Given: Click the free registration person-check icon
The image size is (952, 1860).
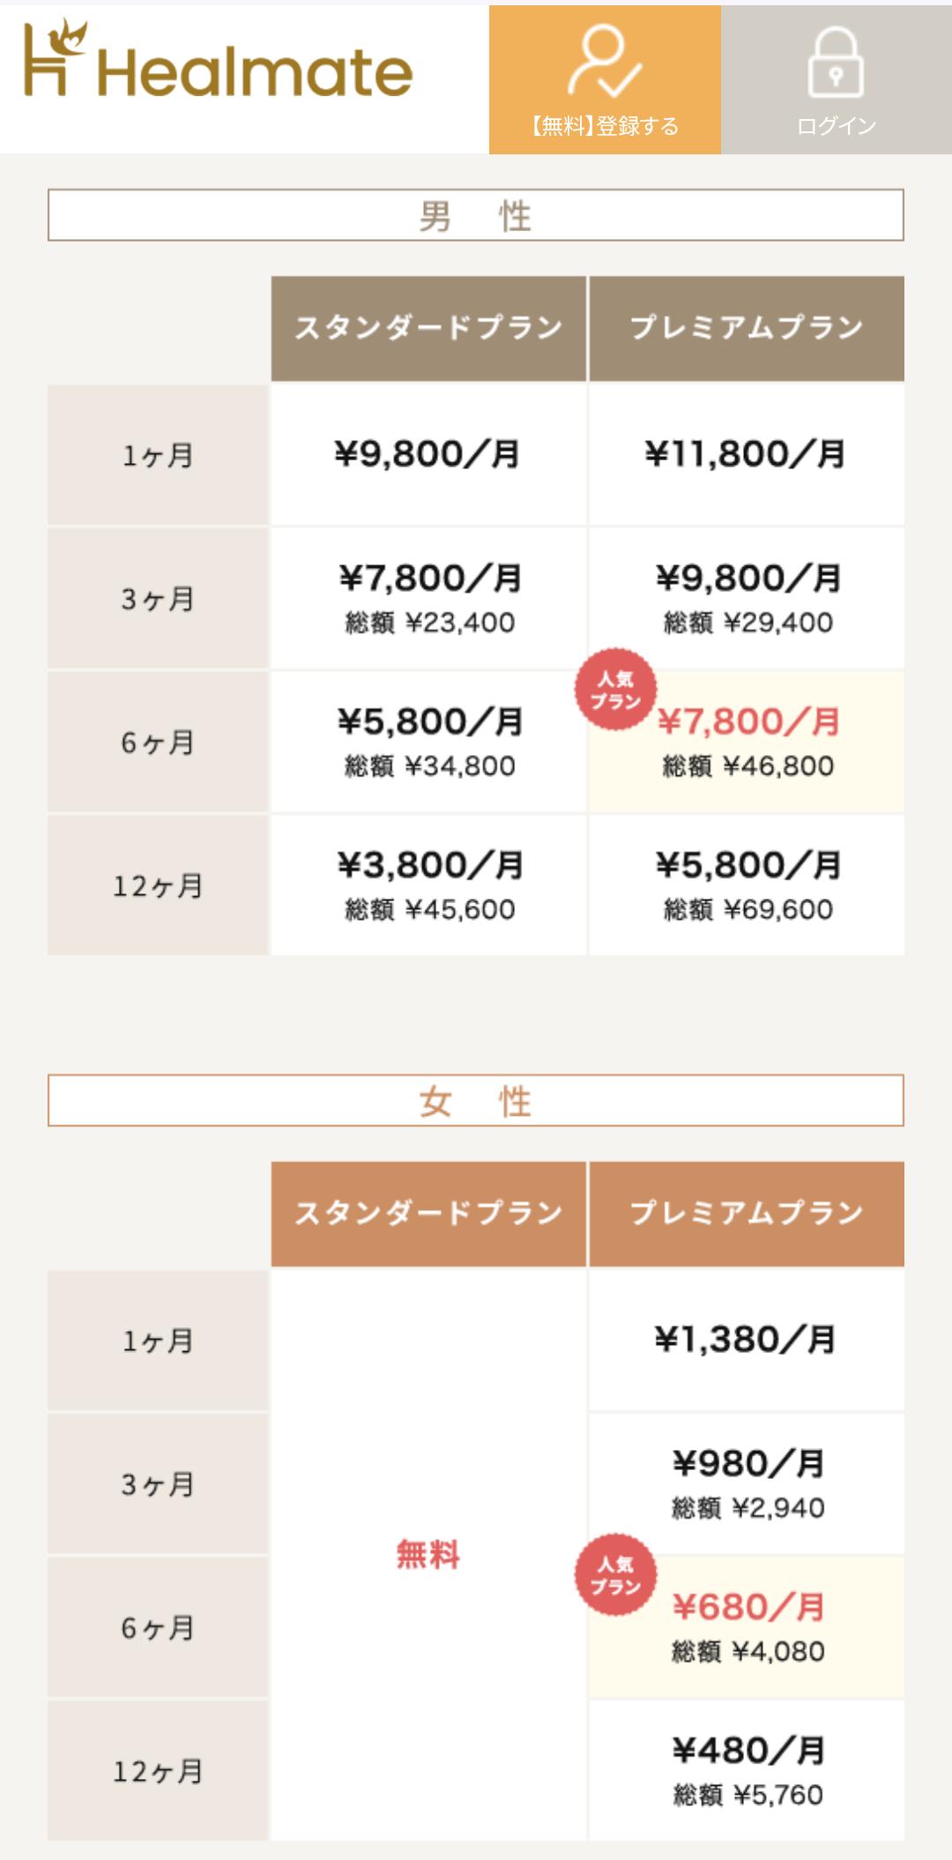Looking at the screenshot, I should point(604,60).
